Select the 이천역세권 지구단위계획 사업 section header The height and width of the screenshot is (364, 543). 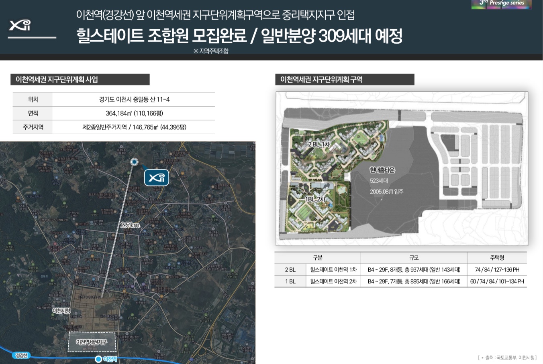click(x=80, y=79)
